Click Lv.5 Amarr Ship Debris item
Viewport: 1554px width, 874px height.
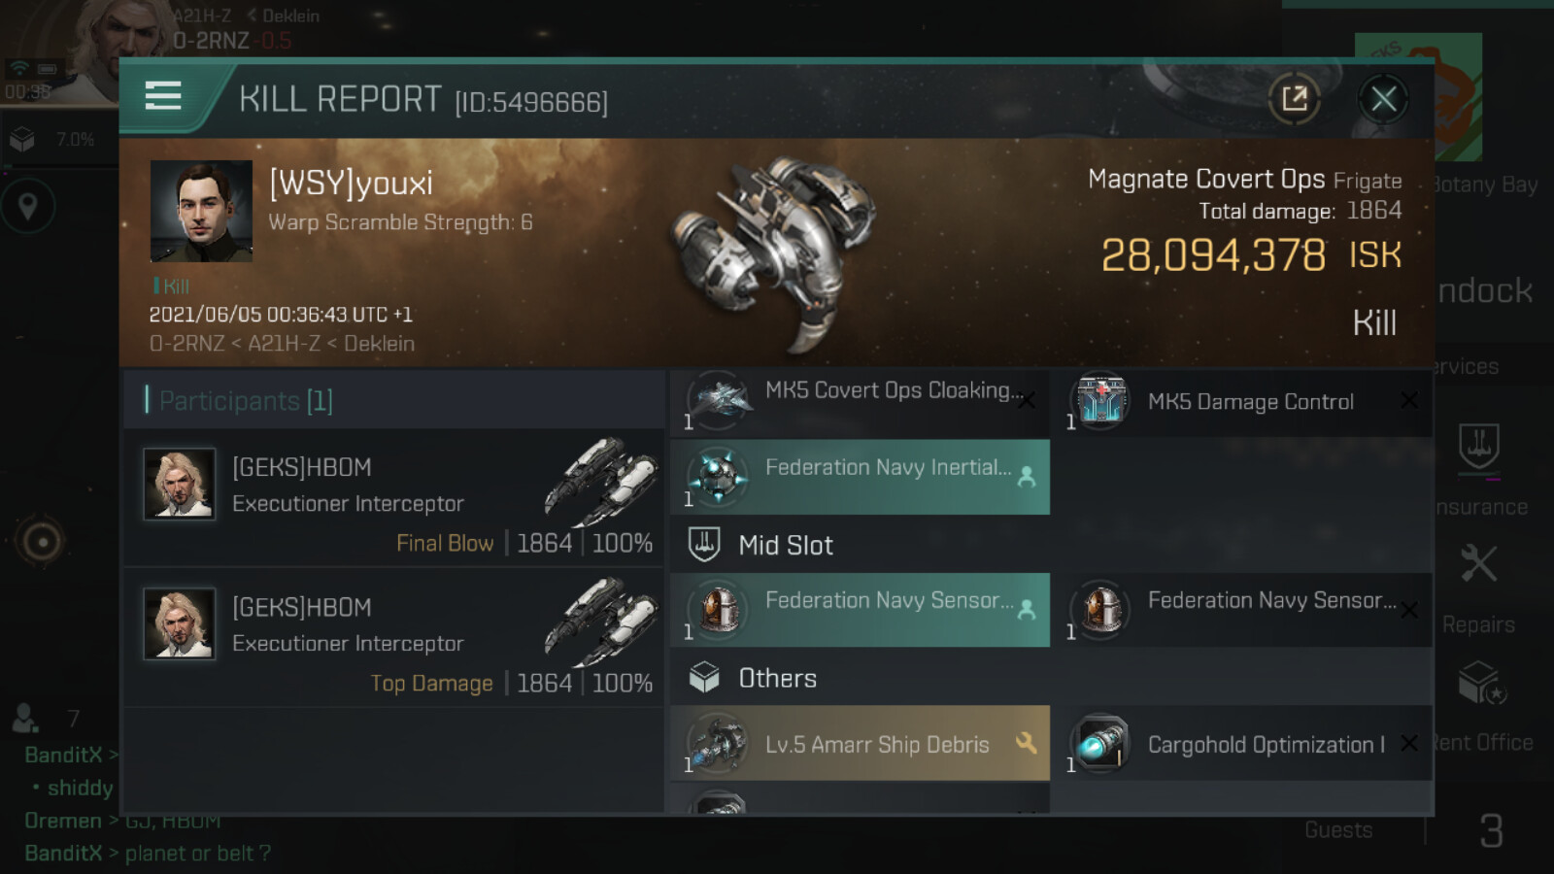click(x=860, y=744)
